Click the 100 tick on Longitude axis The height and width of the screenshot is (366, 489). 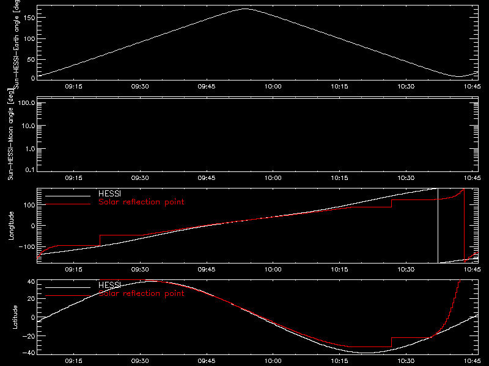coord(29,205)
